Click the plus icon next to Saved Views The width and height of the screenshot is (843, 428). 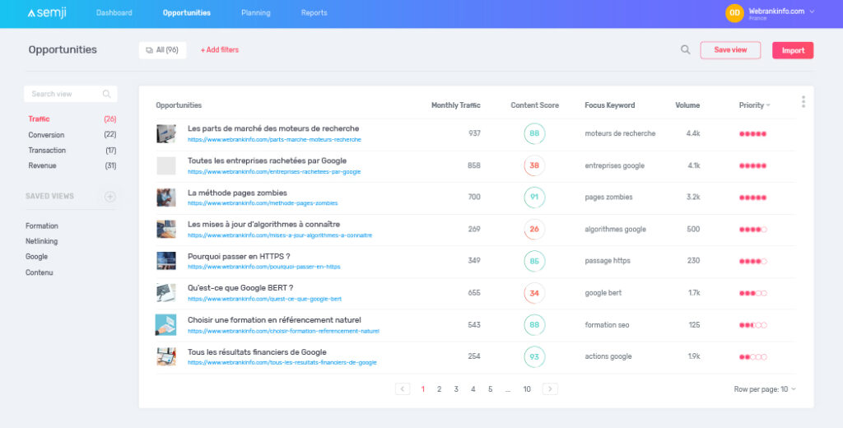110,197
